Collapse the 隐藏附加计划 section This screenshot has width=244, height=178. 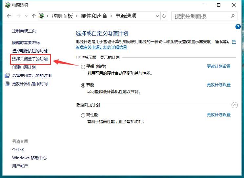pos(234,105)
